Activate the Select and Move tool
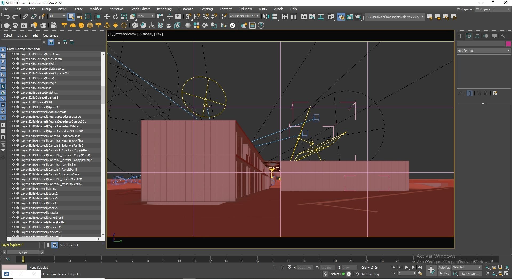Screen dimensions: 512x279 [107, 17]
